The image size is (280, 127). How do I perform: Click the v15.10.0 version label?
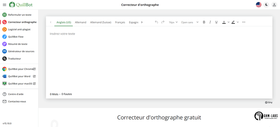(7, 123)
